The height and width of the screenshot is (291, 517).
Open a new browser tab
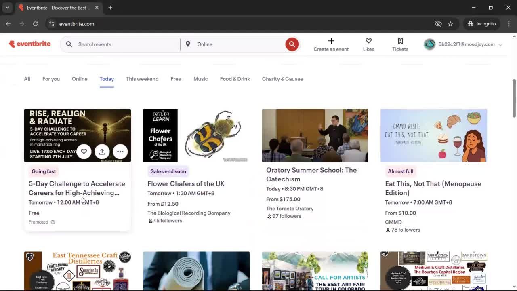point(110,8)
